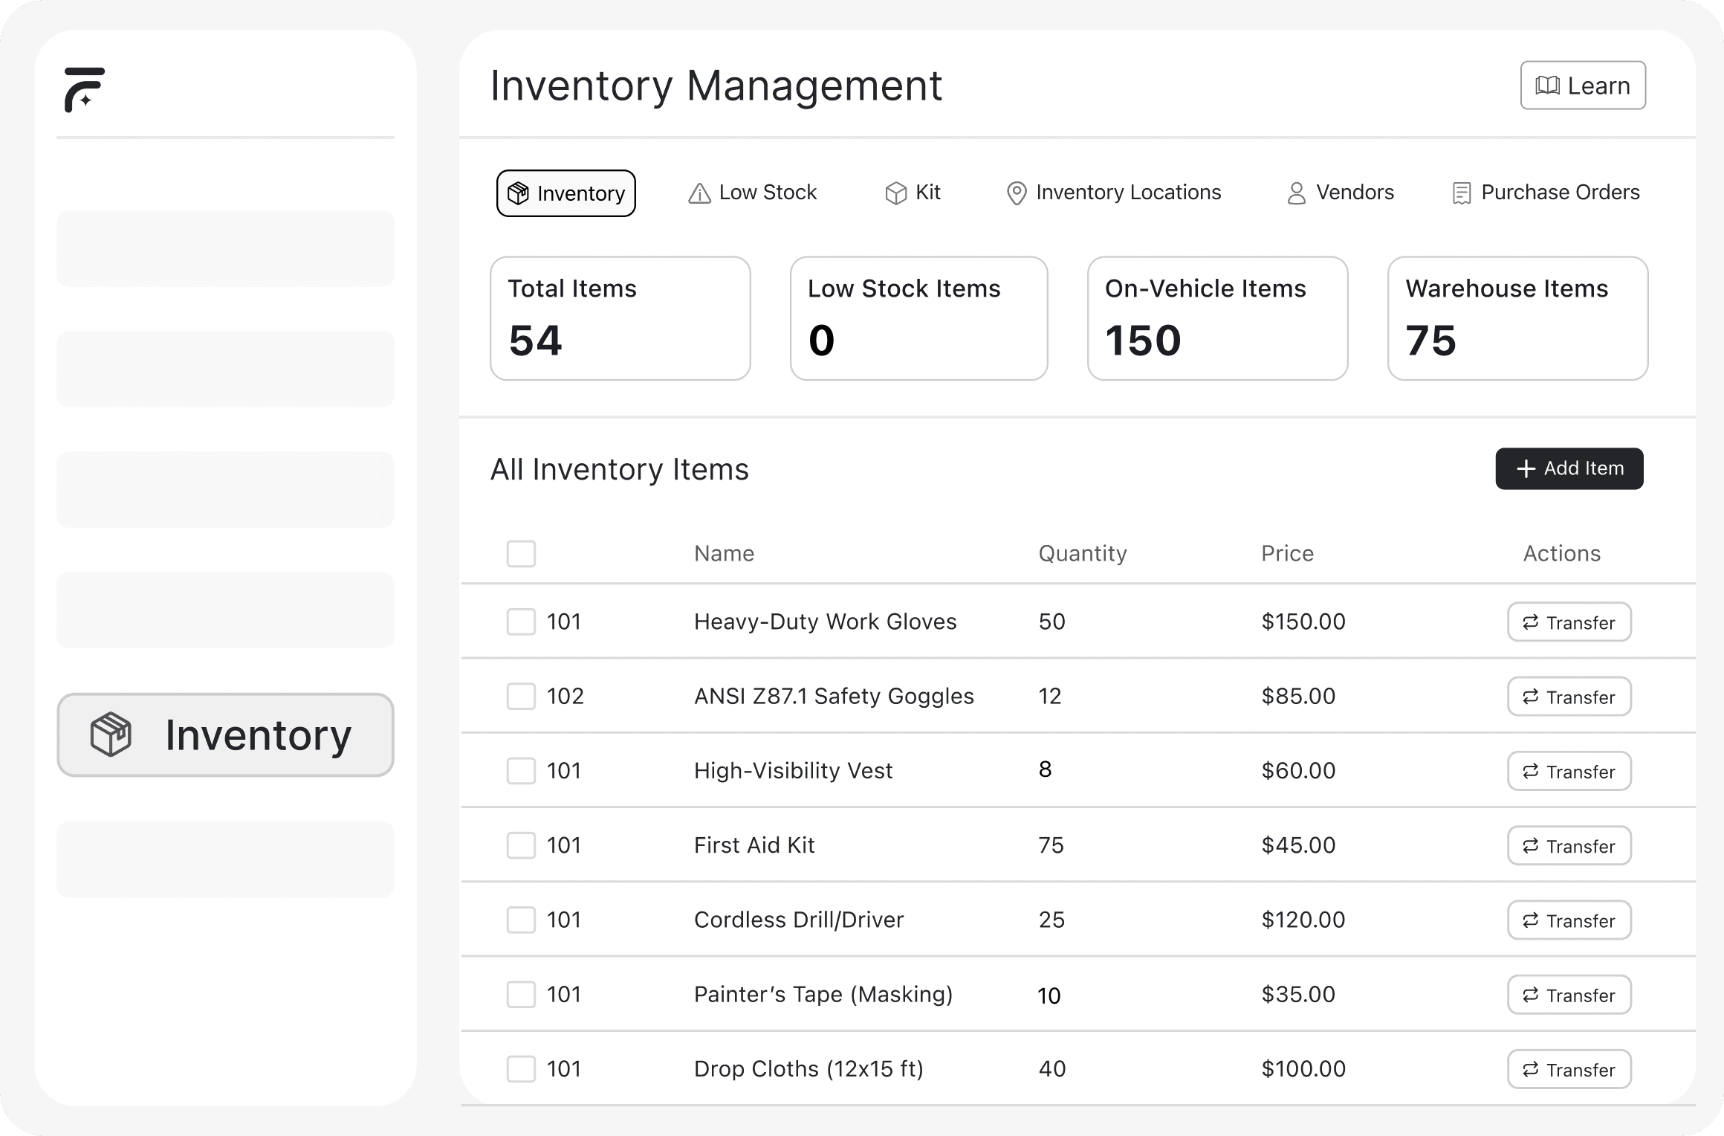The height and width of the screenshot is (1136, 1724).
Task: Select the First Aid Kit row checkbox
Action: pyautogui.click(x=521, y=845)
